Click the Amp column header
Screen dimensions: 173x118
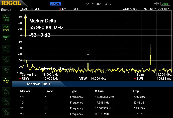136,91
